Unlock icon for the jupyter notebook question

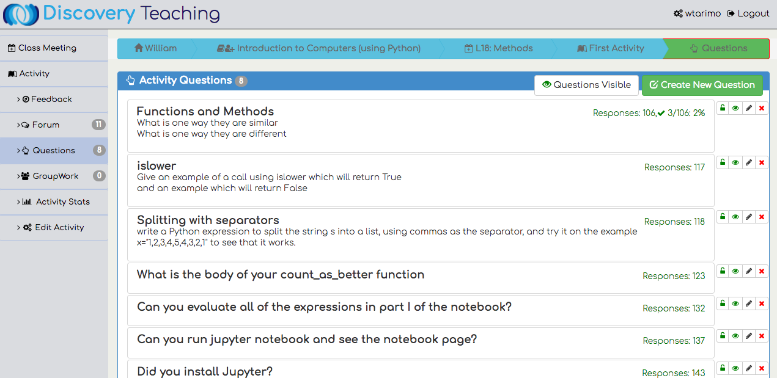pos(723,336)
